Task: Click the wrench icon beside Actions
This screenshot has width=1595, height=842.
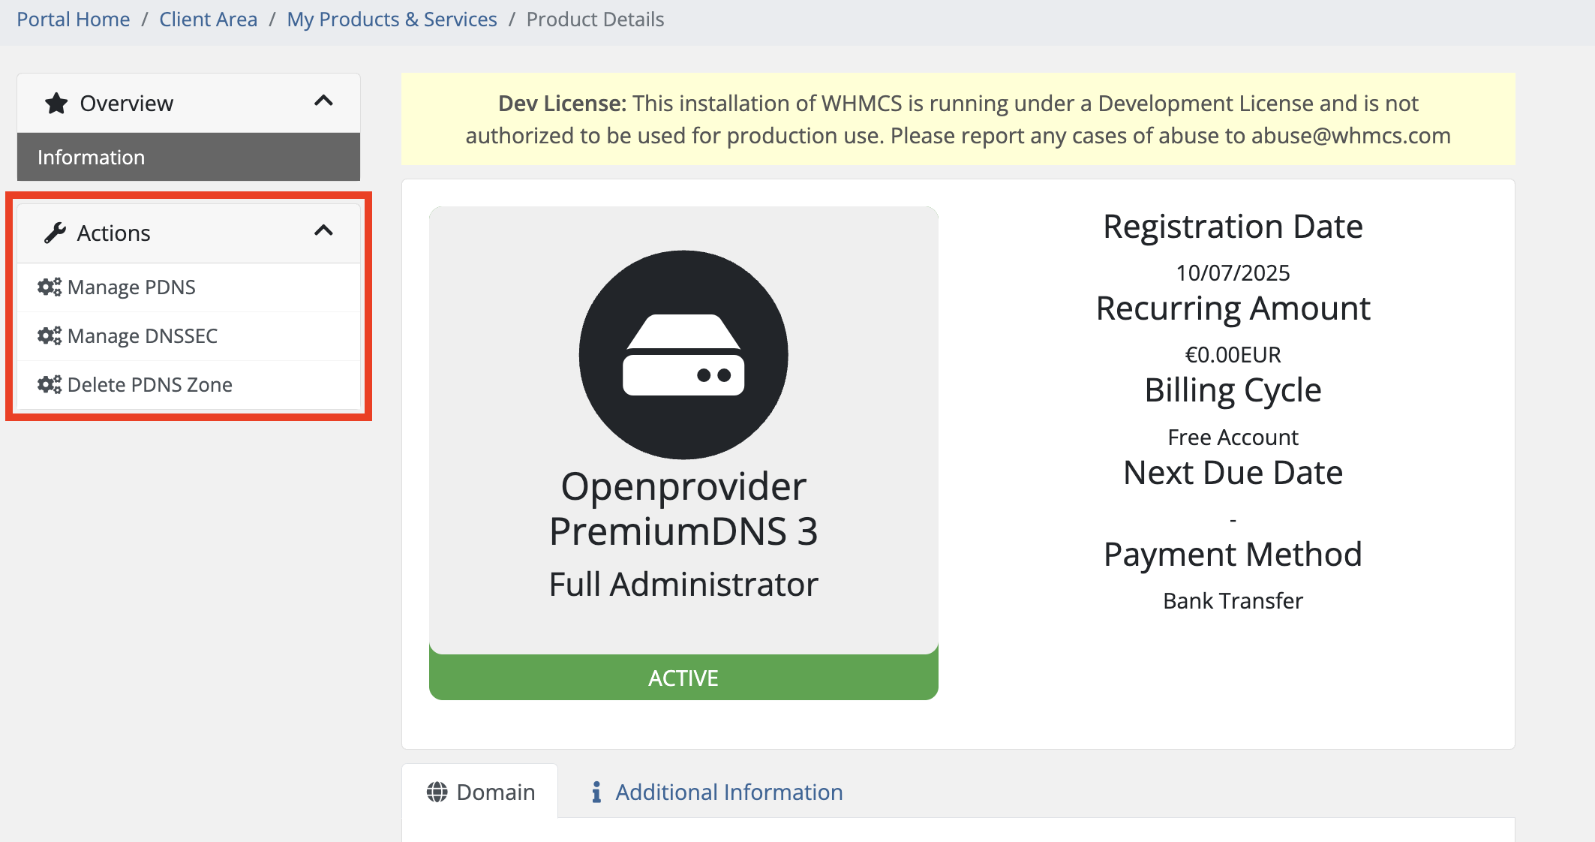Action: click(55, 233)
